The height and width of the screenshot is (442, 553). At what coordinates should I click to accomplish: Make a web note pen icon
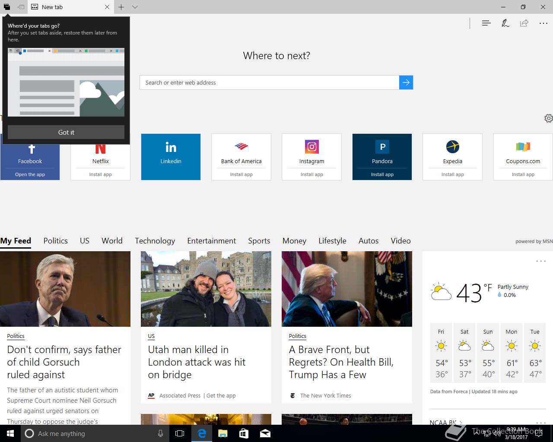(505, 23)
